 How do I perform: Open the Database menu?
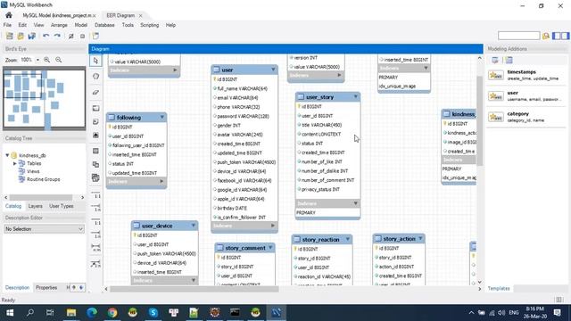point(104,25)
